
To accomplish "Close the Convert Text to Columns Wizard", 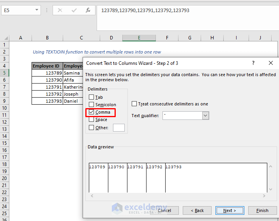I will [271, 63].
